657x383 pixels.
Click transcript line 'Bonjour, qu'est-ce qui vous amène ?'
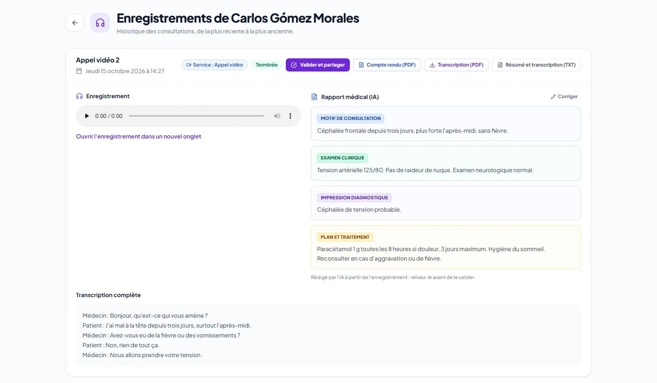click(x=145, y=316)
